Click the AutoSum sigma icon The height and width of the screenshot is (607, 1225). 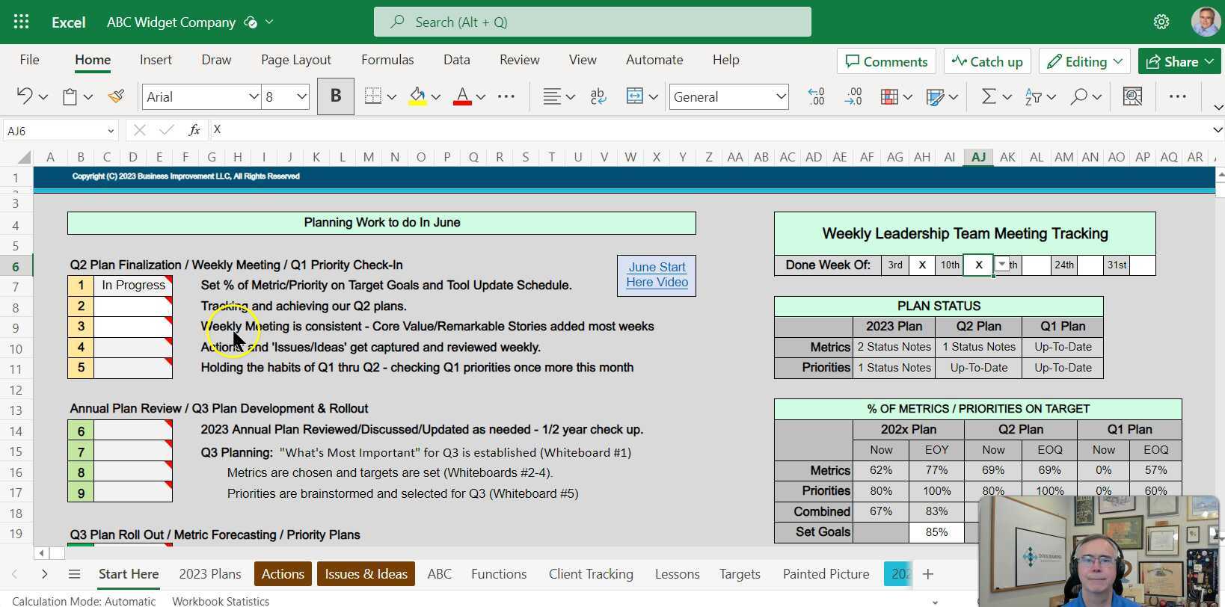tap(988, 96)
